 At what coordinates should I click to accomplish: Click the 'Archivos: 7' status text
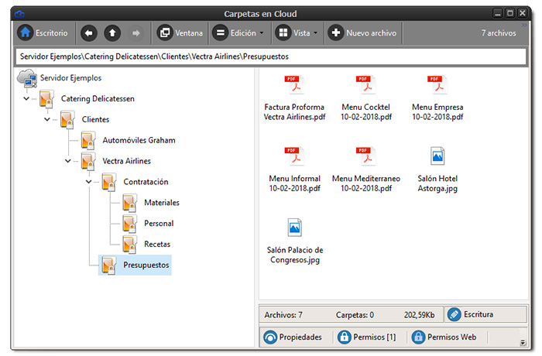point(283,315)
